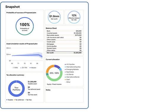Click the Emerging Markets legend entry
The width and height of the screenshot is (148, 112).
click(72, 69)
